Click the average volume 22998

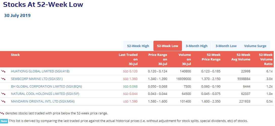(x=245, y=71)
